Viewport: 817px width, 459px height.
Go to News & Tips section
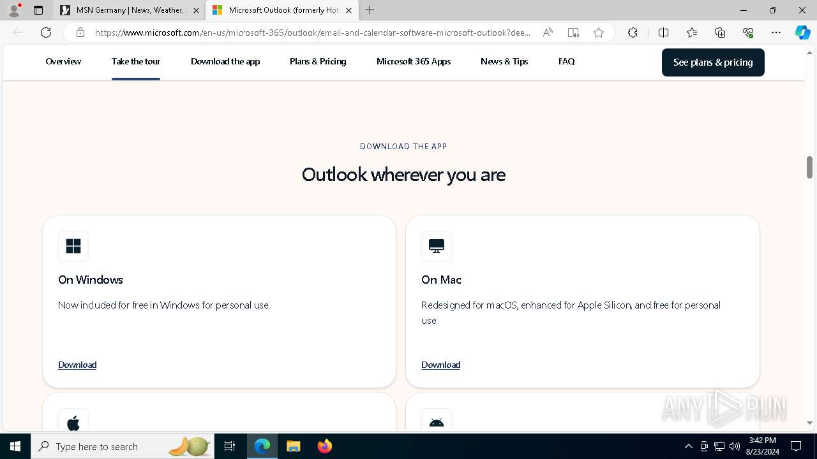tap(504, 61)
